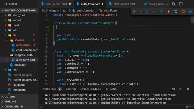The width and height of the screenshot is (194, 109).
Task: Restart the debug session
Action: 176,12
